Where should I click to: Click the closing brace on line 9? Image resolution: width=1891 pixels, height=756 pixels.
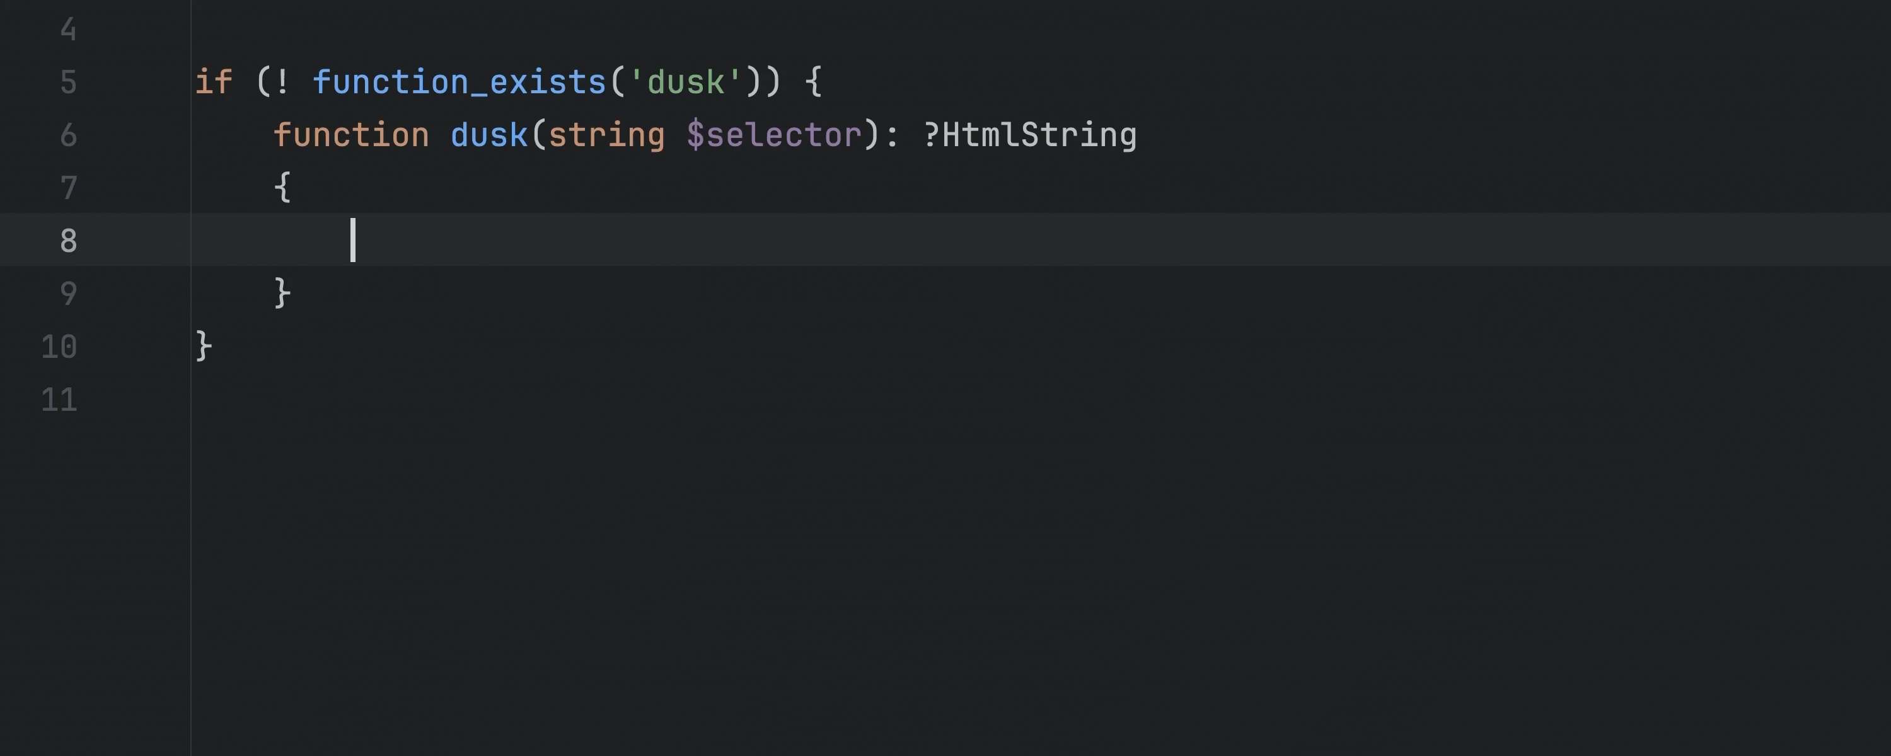(x=282, y=293)
